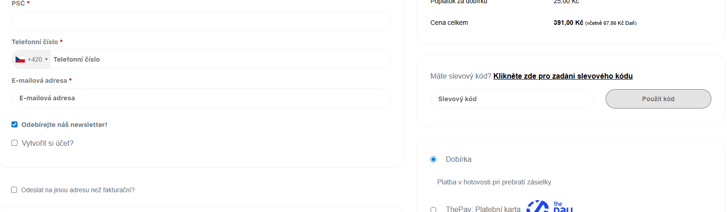Click the "Vytvořit si účet?" label text
The image size is (727, 212).
pyautogui.click(x=48, y=143)
